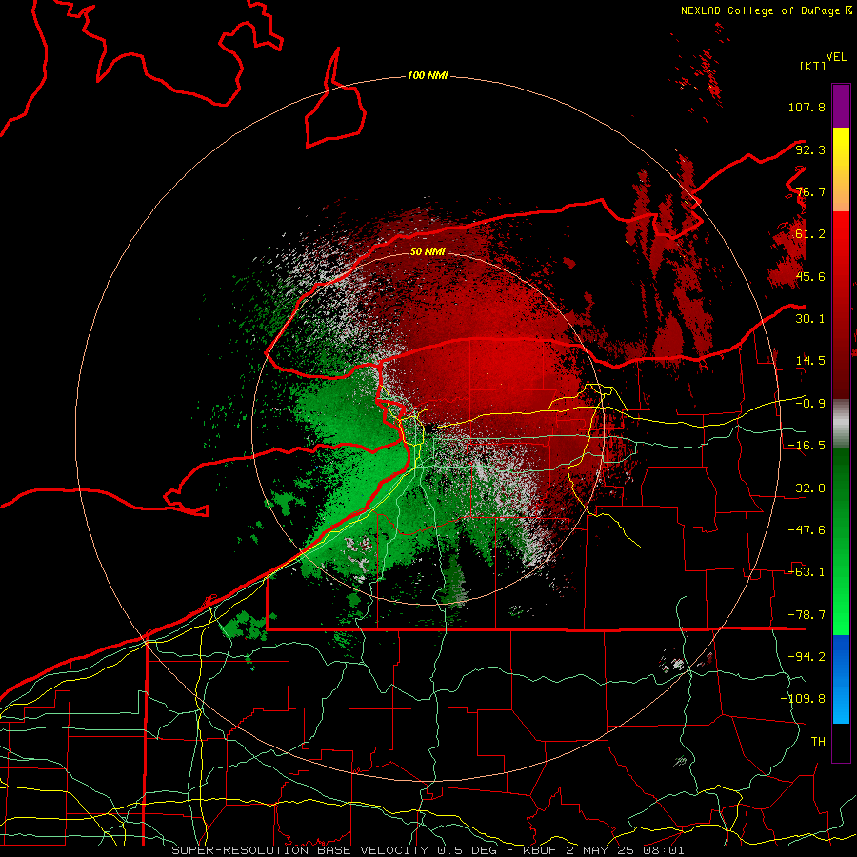Select the -78.7 velocity label

(807, 615)
